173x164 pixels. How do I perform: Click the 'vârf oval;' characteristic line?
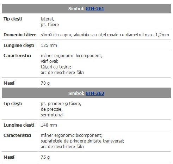tap(49, 61)
